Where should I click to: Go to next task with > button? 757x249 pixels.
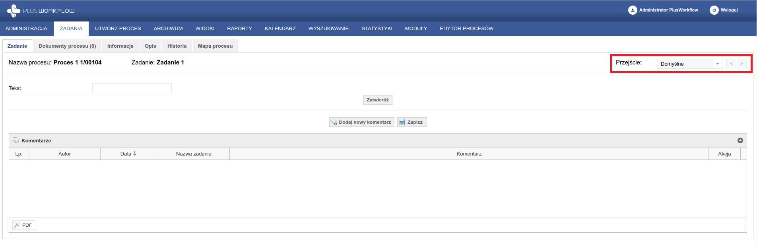click(741, 64)
